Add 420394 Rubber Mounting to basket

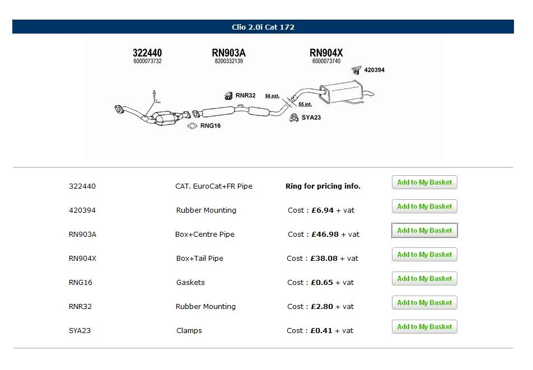(x=424, y=207)
